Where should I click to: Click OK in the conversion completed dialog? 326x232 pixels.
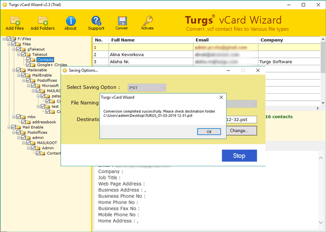click(x=209, y=132)
